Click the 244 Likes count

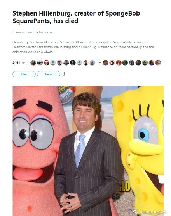[x=19, y=62]
